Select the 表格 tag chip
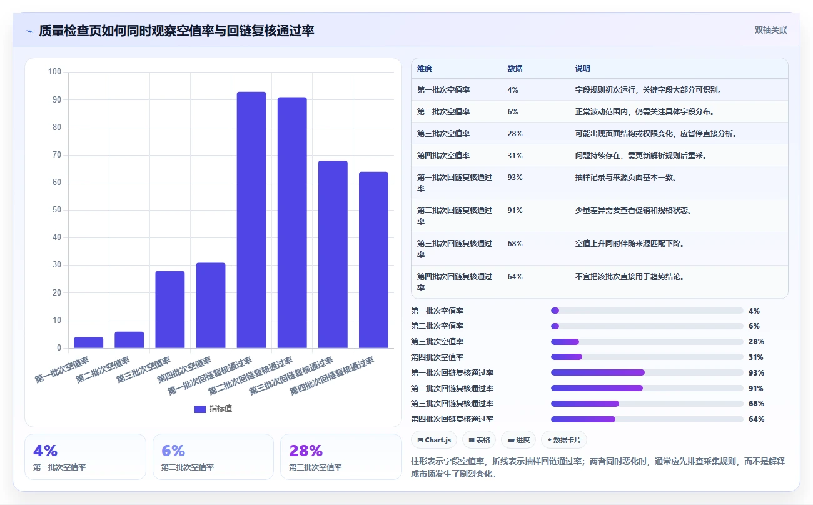 click(x=479, y=440)
